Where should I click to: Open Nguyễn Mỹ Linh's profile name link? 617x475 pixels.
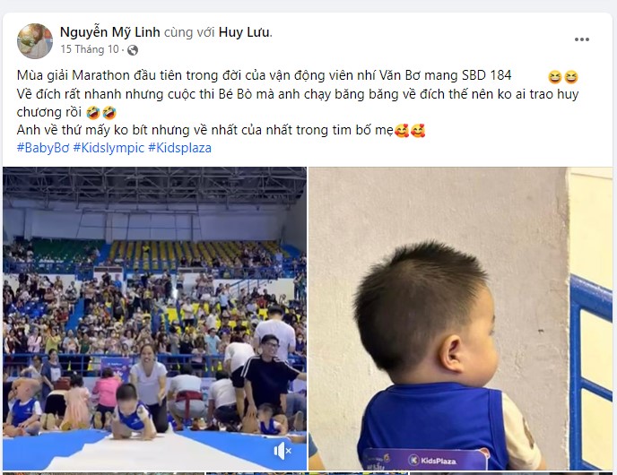tap(109, 32)
